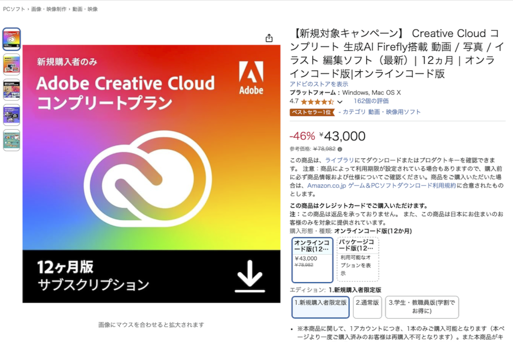Click the ¥43,000 price text
Viewport: 513px width, 342px height.
pyautogui.click(x=342, y=136)
